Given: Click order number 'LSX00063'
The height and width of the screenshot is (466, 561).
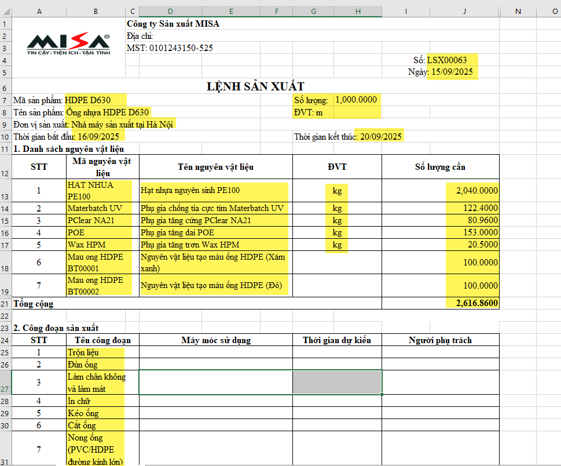Looking at the screenshot, I should pos(447,60).
